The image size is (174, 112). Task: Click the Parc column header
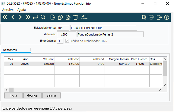134,59
